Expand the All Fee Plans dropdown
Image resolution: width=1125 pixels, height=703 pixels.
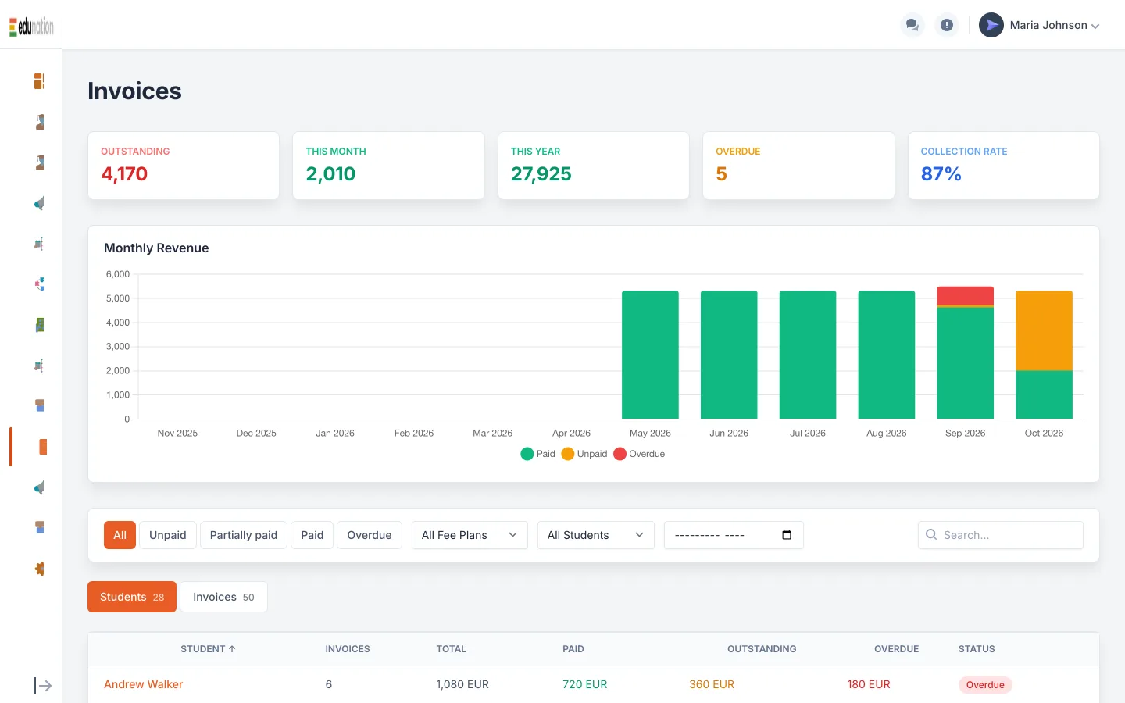(470, 535)
